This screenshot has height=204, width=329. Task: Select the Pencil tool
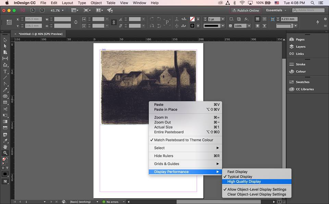pos(5,90)
